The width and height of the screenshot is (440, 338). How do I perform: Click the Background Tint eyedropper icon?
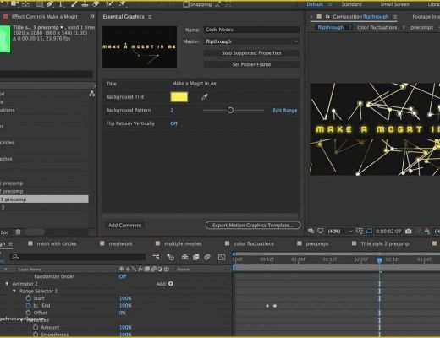tap(205, 97)
